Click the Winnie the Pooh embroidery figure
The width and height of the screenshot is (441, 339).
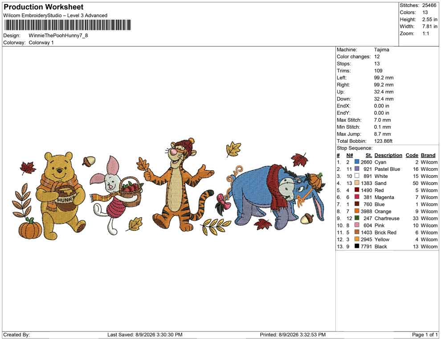pyautogui.click(x=61, y=195)
